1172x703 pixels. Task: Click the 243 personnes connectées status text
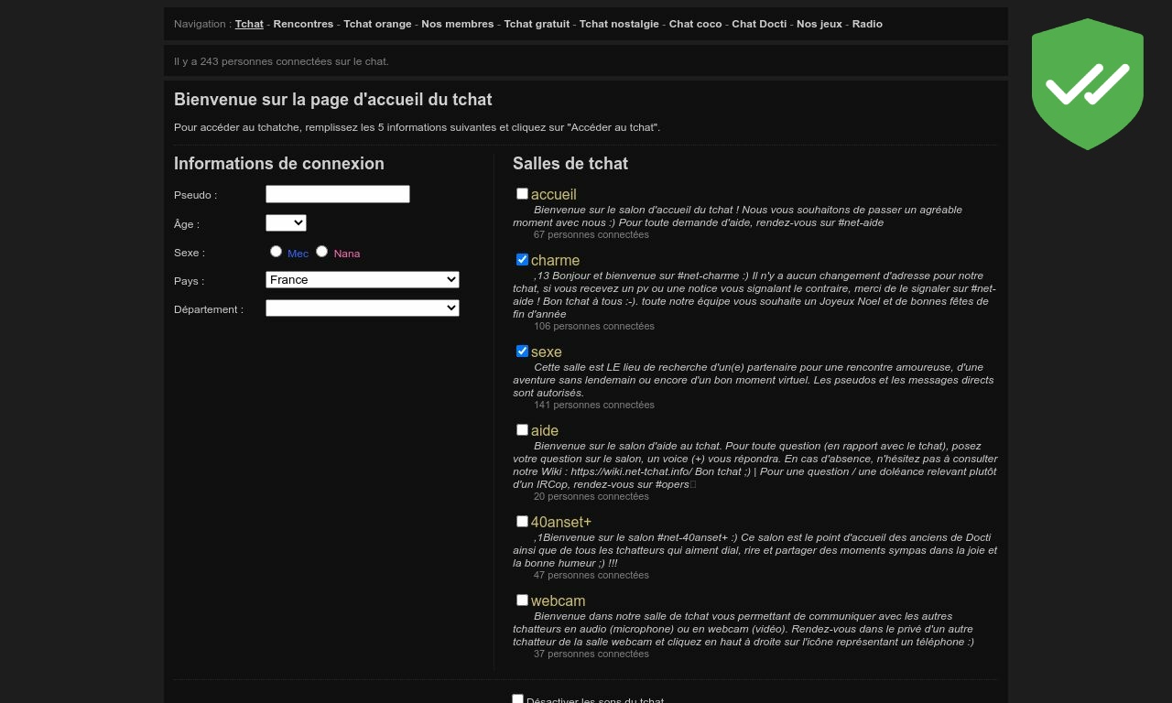(x=281, y=61)
